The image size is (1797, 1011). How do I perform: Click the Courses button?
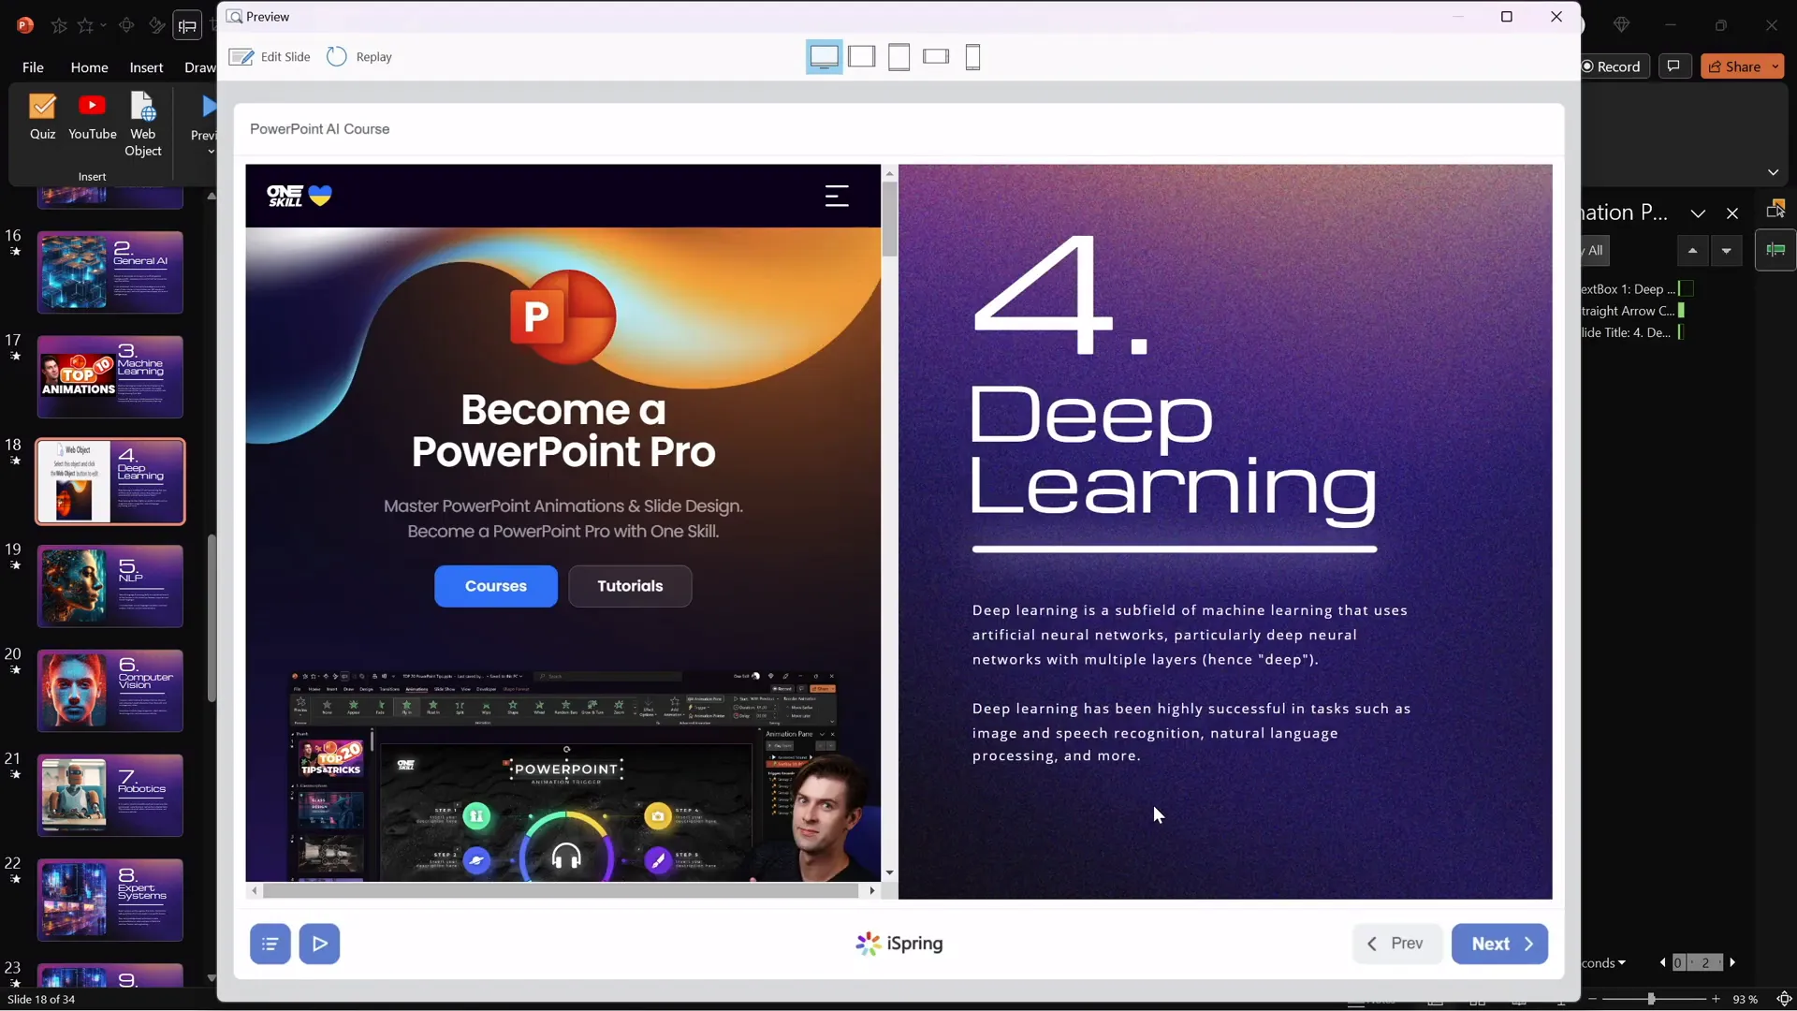(496, 586)
